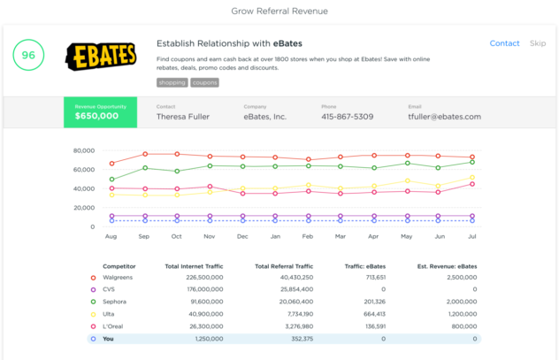
Task: Skip the eBates recommendation
Action: pyautogui.click(x=538, y=43)
